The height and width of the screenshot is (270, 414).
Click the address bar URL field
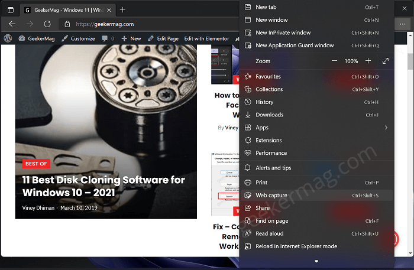point(148,24)
